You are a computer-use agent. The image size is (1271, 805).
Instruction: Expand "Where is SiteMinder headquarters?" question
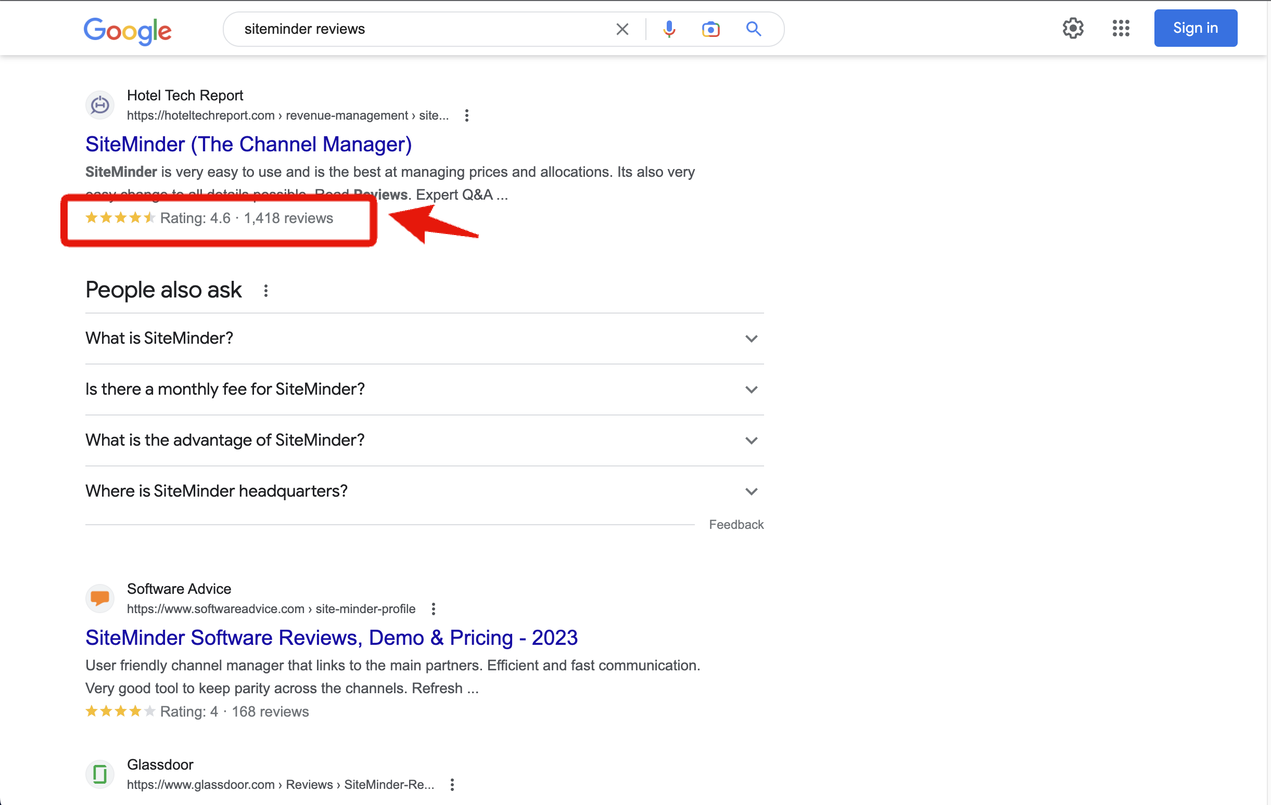pos(751,491)
